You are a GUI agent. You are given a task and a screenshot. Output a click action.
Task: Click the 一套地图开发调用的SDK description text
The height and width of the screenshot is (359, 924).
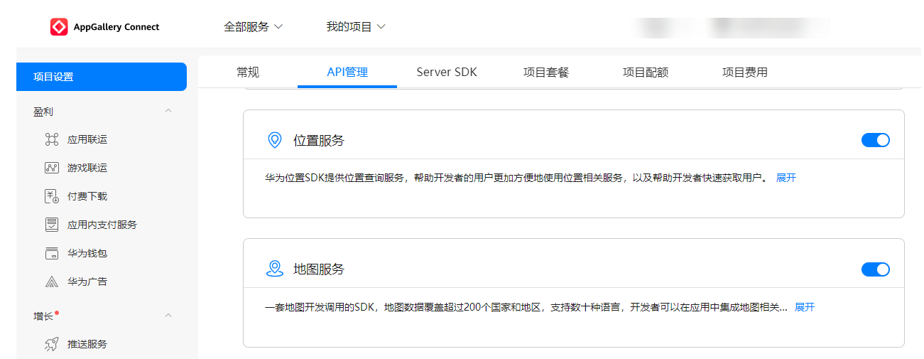[x=526, y=307]
